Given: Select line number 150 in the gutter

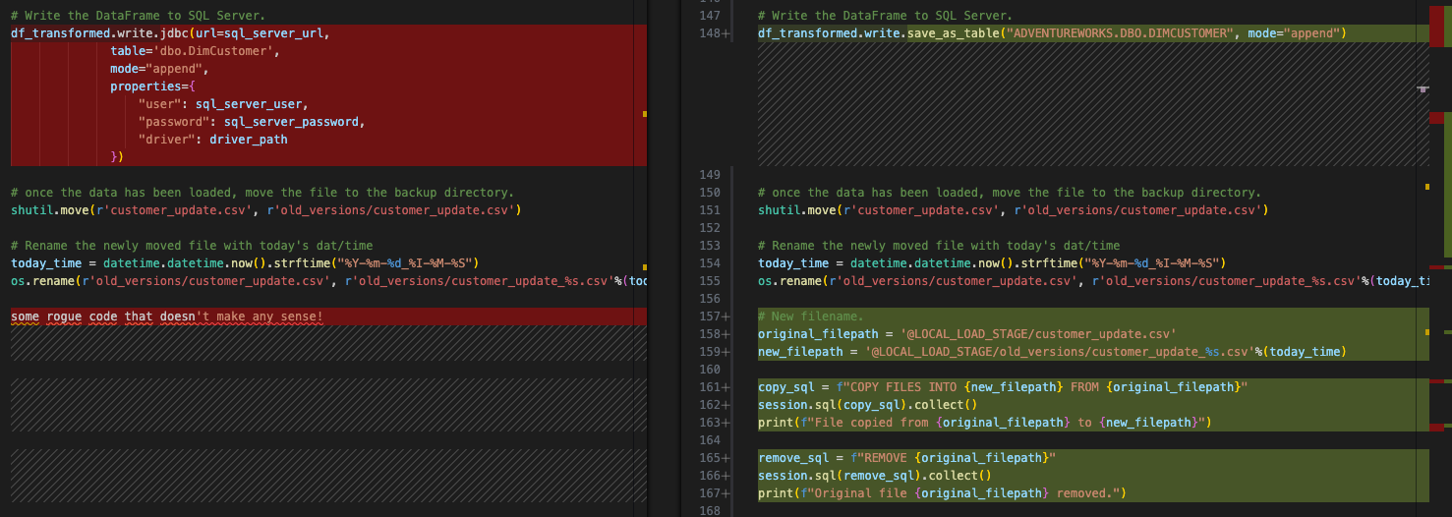Looking at the screenshot, I should (709, 193).
